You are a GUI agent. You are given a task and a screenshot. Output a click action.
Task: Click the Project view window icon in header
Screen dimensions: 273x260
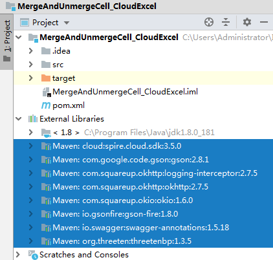[25, 23]
